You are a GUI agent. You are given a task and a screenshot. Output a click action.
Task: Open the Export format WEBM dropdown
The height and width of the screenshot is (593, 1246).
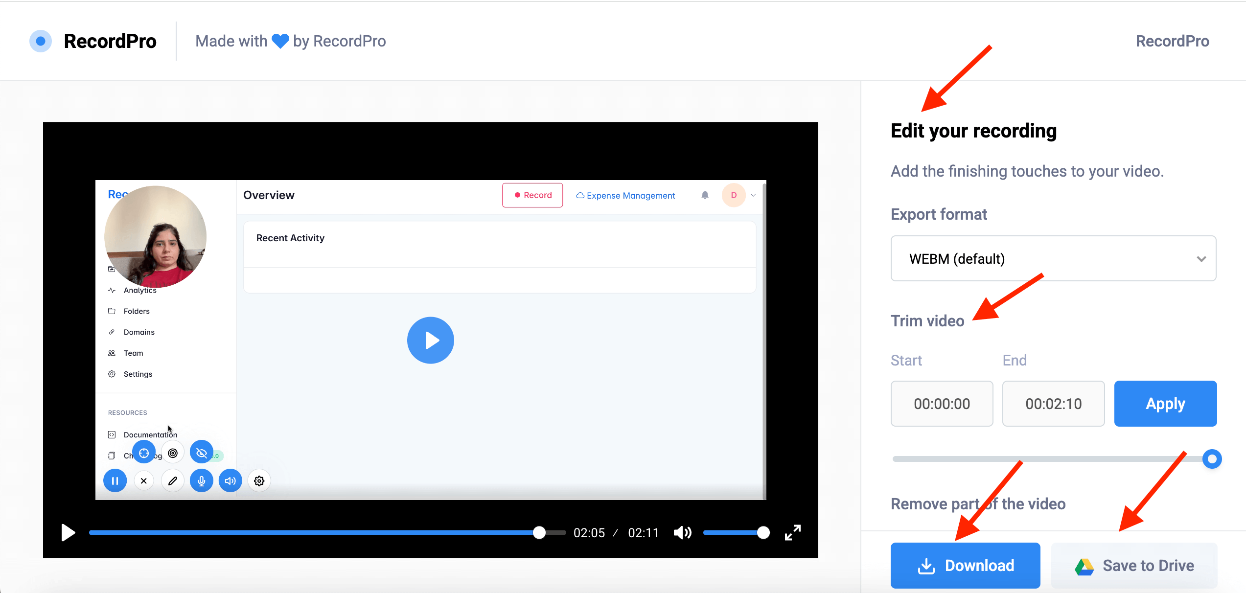pos(1053,258)
